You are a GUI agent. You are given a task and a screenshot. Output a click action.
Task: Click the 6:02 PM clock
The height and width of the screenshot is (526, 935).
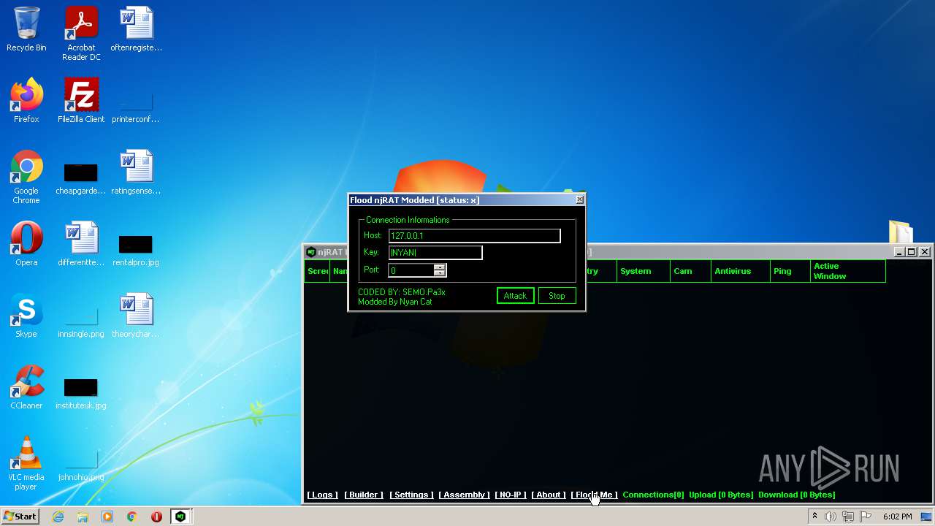tap(898, 517)
